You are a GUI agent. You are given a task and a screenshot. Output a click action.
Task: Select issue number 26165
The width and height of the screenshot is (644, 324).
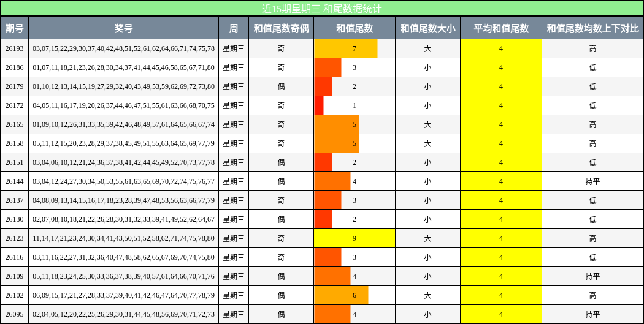(x=14, y=124)
